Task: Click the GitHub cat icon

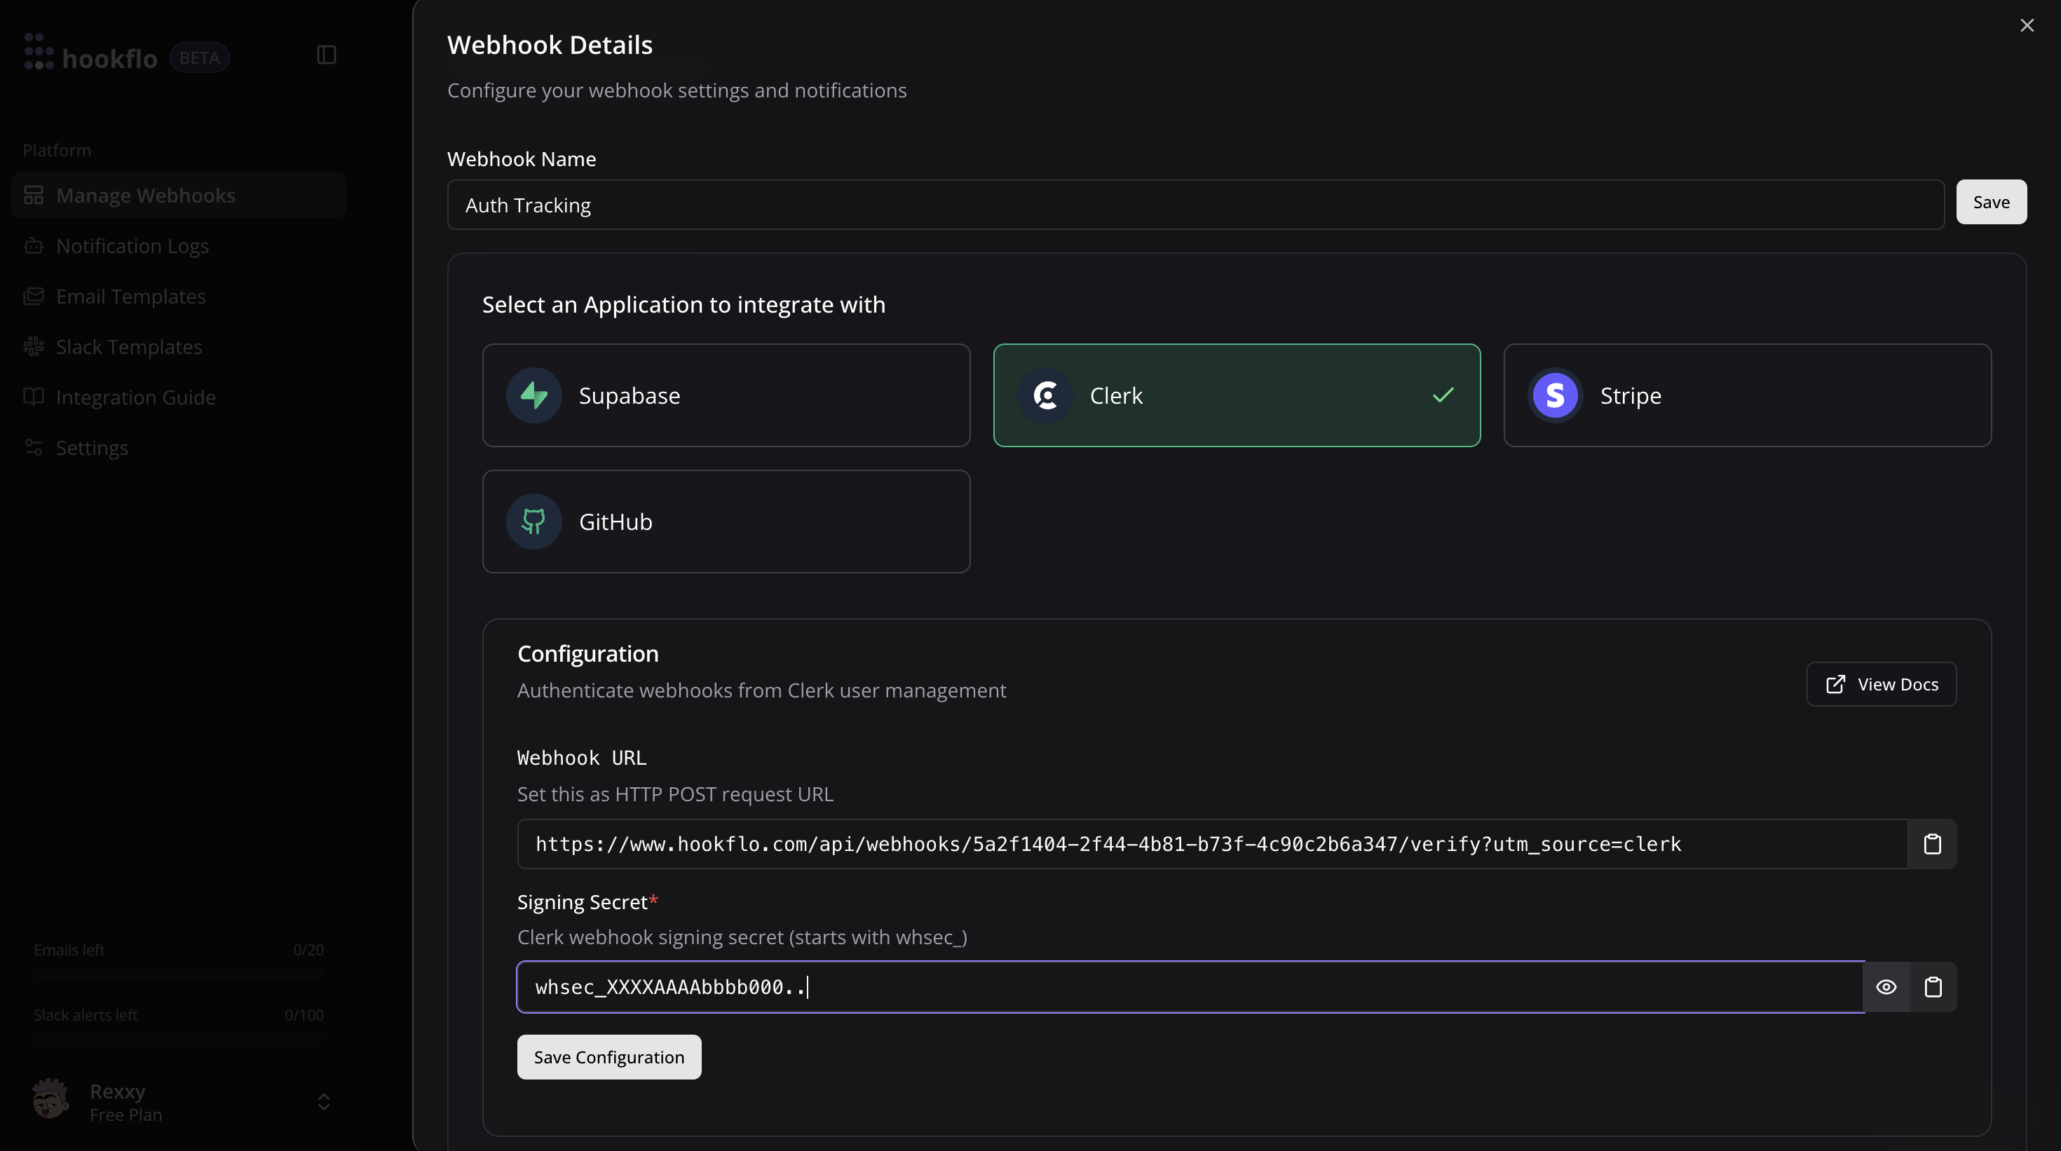Action: coord(533,522)
